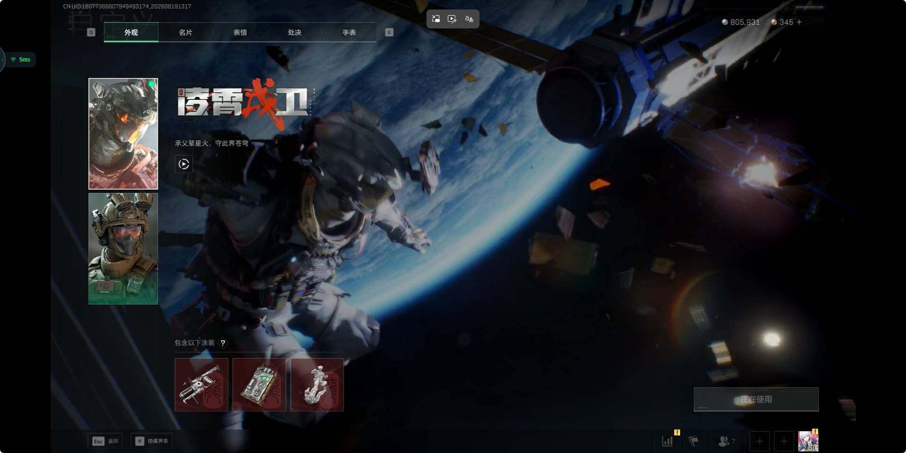Open the bar chart stats icon
Image resolution: width=906 pixels, height=453 pixels.
(668, 441)
